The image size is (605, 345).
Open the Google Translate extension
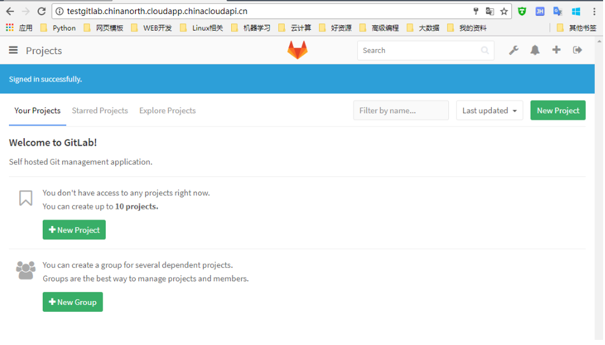pos(557,11)
